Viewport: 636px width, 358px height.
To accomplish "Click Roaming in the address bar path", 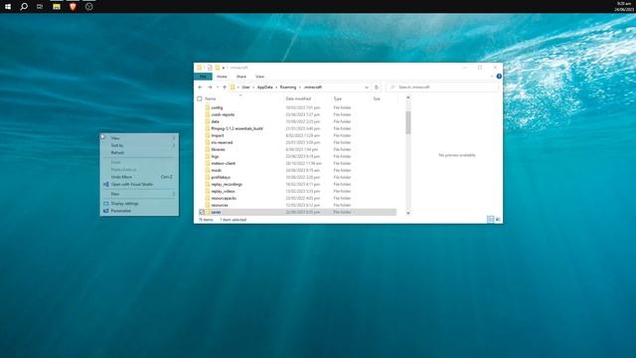I will [x=288, y=88].
